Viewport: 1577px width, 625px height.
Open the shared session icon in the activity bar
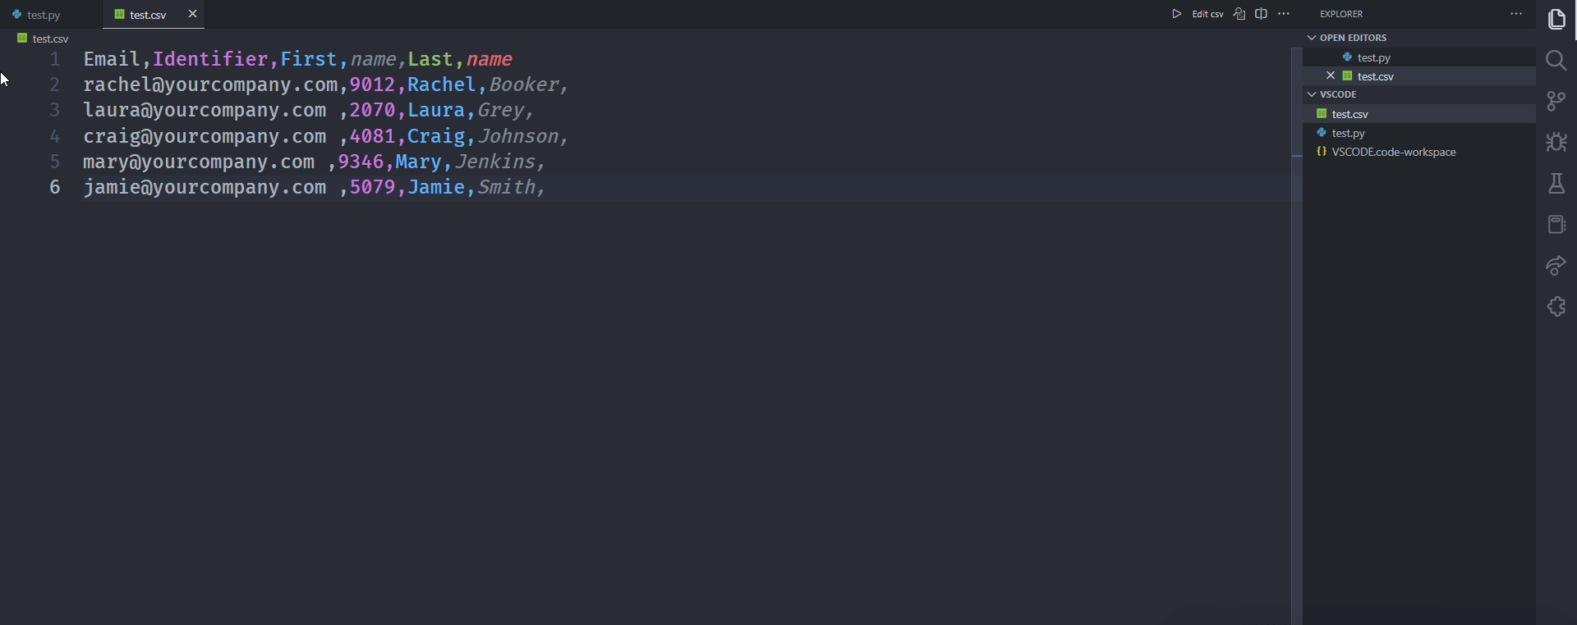click(x=1557, y=265)
